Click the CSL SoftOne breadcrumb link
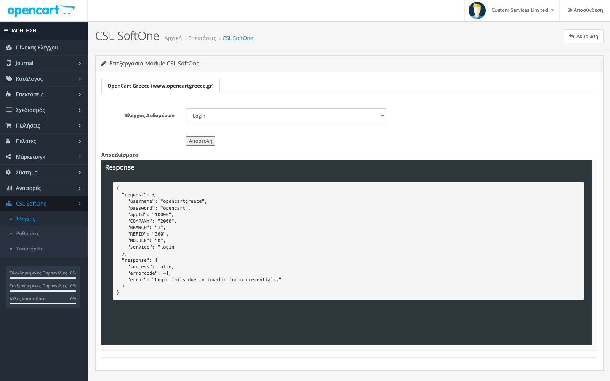Viewport: 610px width, 381px height. [x=238, y=38]
